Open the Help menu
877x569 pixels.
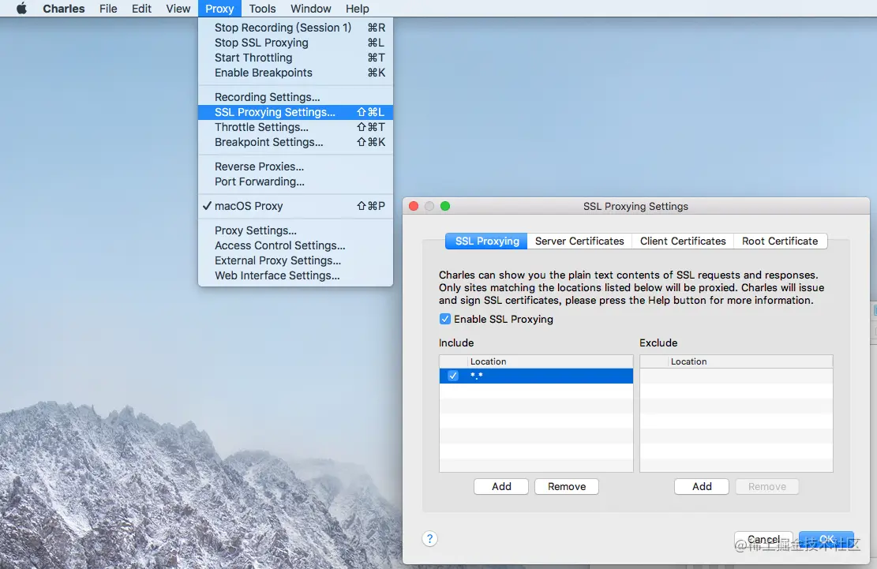358,9
